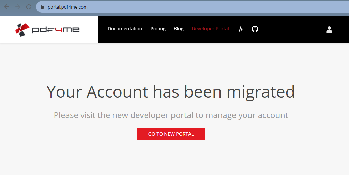Click the pdf4me wordmark text in logo
349x175 pixels.
pyautogui.click(x=56, y=30)
